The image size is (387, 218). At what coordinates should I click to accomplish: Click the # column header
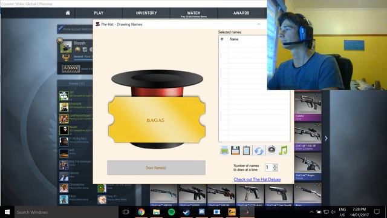(x=222, y=39)
